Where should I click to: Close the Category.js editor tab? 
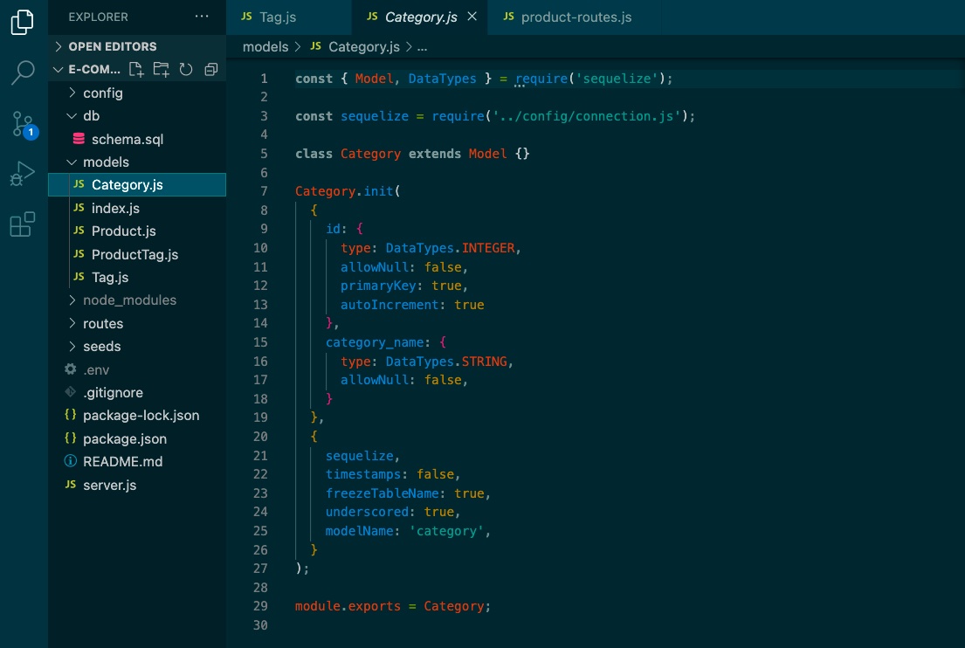click(x=472, y=17)
